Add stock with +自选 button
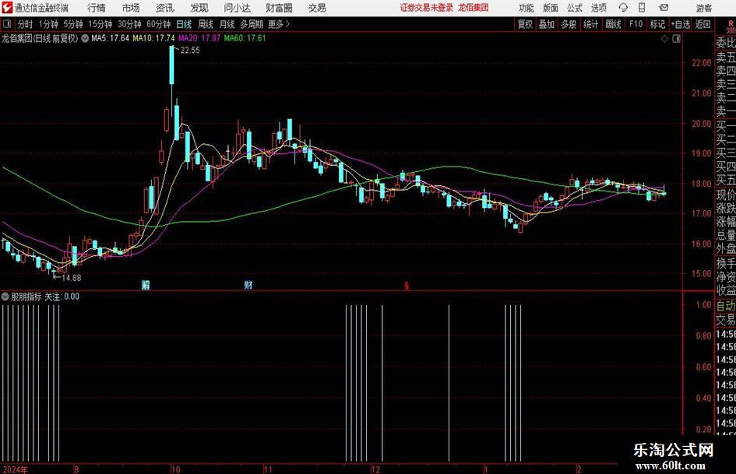Screen dimensions: 736x474 tap(681, 24)
